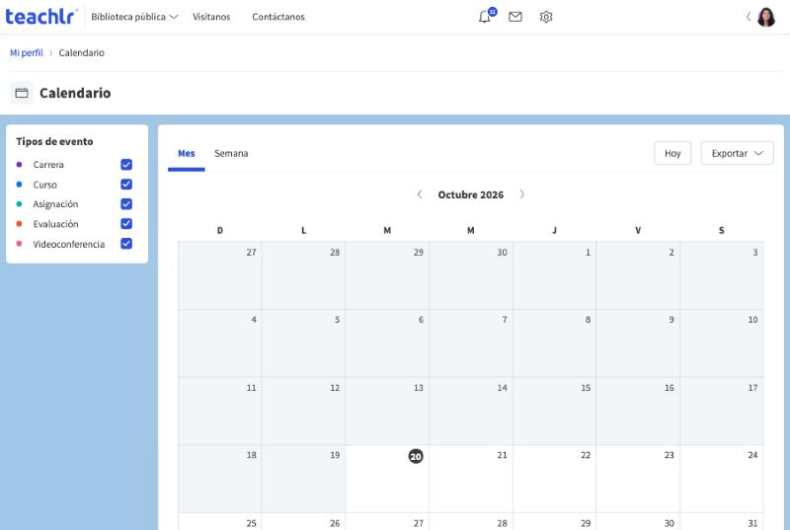Click the blue Curso color dot
790x530 pixels.
(19, 185)
